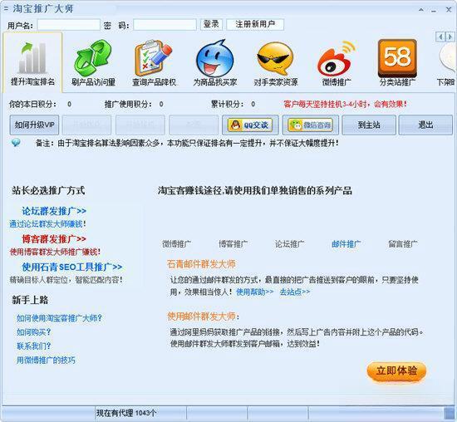Switch to the 论坛推广 tab
Image resolution: width=457 pixels, height=422 pixels.
click(290, 244)
